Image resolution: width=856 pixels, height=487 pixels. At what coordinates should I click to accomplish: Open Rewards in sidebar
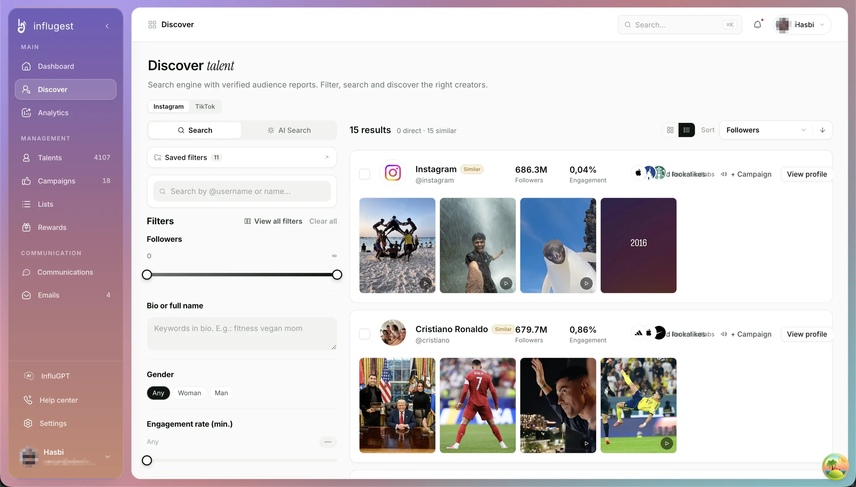(66, 227)
